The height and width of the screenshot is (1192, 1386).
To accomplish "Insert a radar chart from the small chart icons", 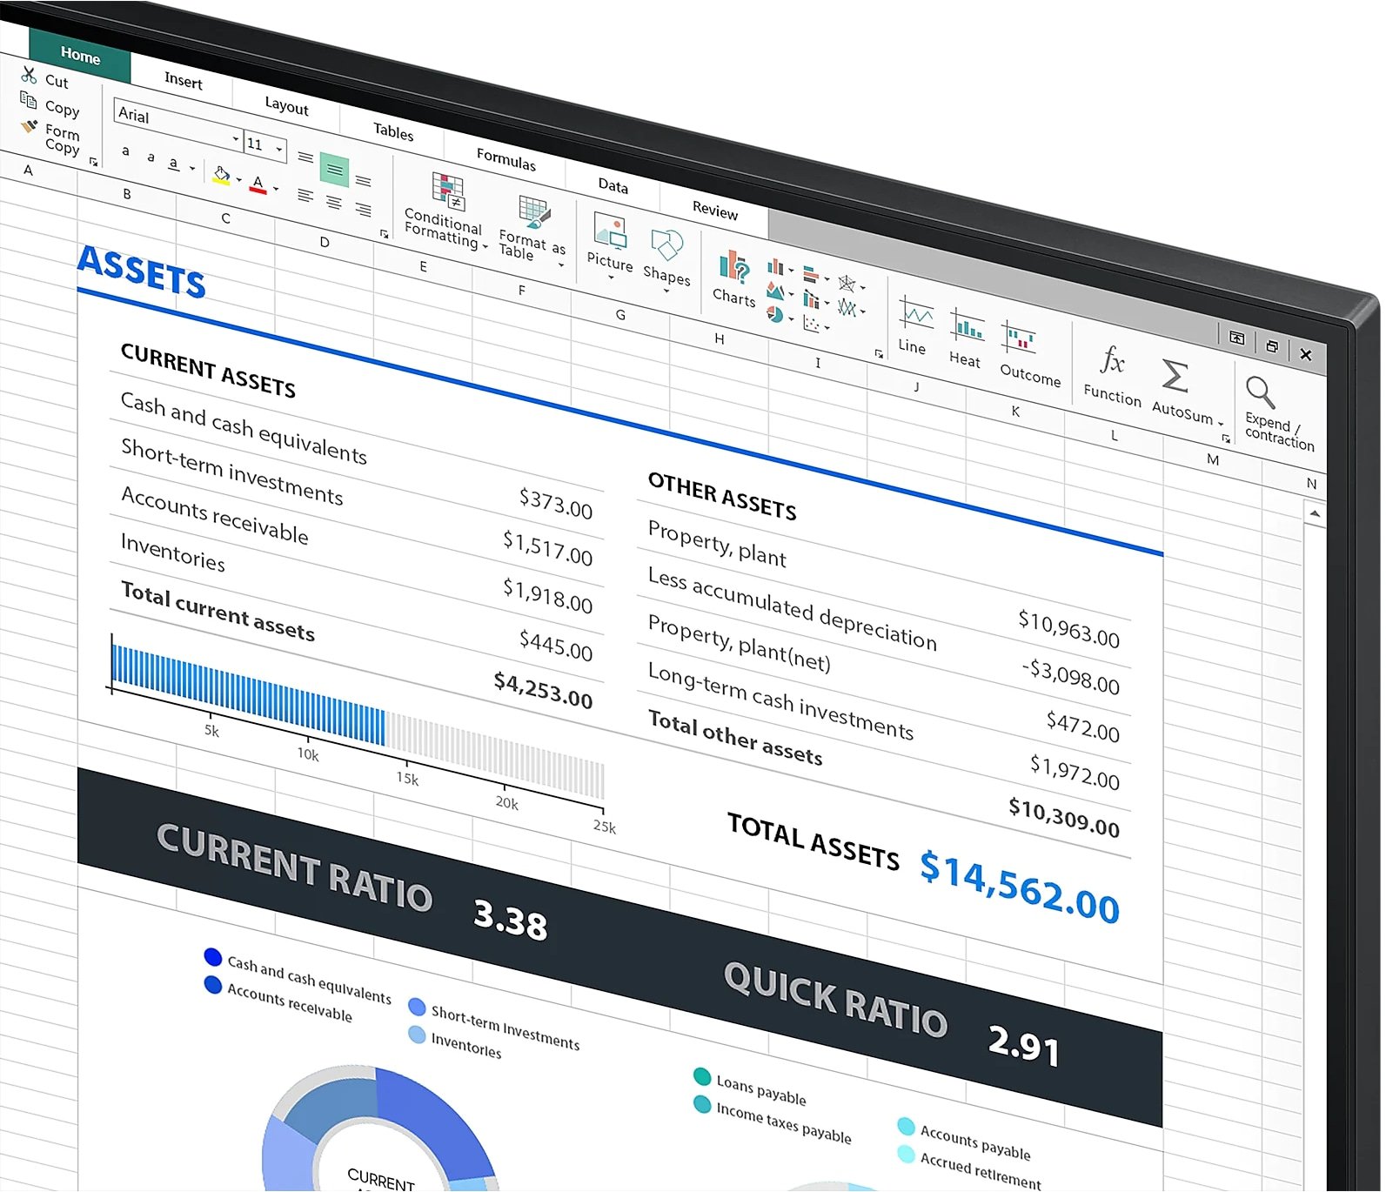I will tap(847, 284).
